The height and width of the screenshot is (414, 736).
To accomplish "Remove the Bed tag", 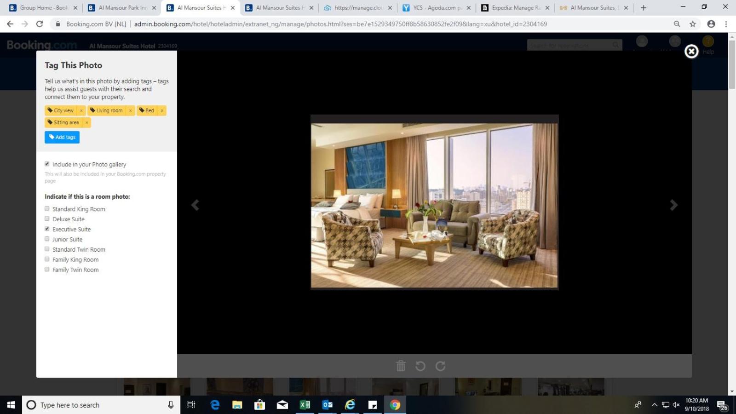I will [162, 110].
